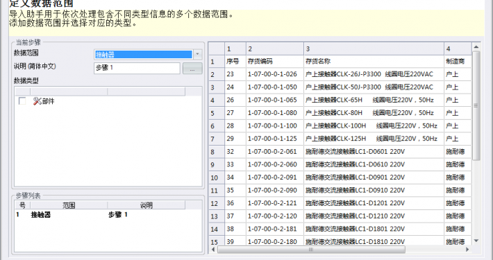Click the 步骤 1 description input field
The image size is (493, 260).
pos(137,68)
